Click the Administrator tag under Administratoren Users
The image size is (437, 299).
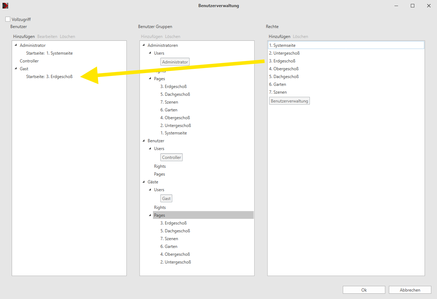click(175, 62)
